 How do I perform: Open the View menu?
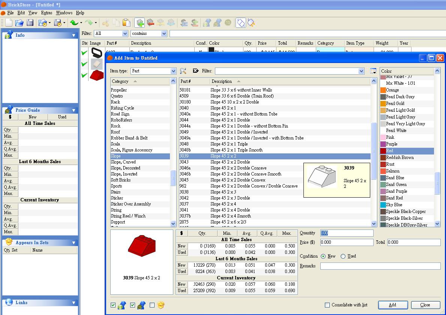coord(33,13)
